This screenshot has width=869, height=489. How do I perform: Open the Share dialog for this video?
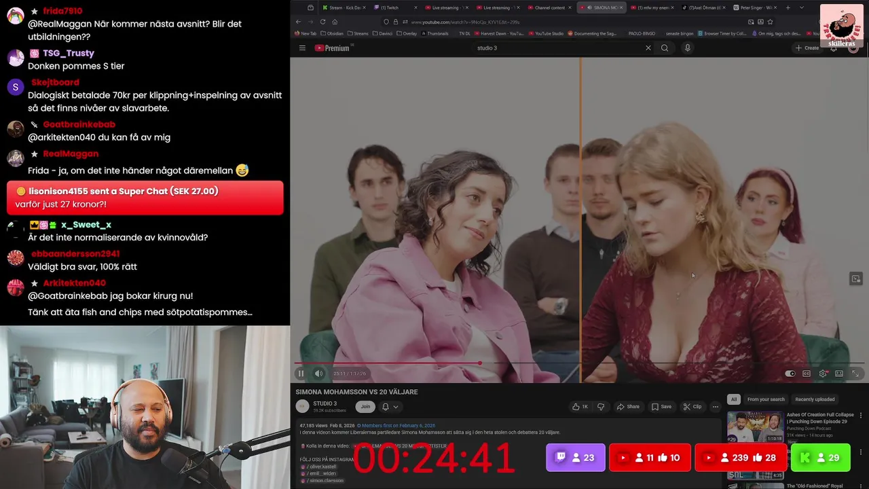point(628,407)
